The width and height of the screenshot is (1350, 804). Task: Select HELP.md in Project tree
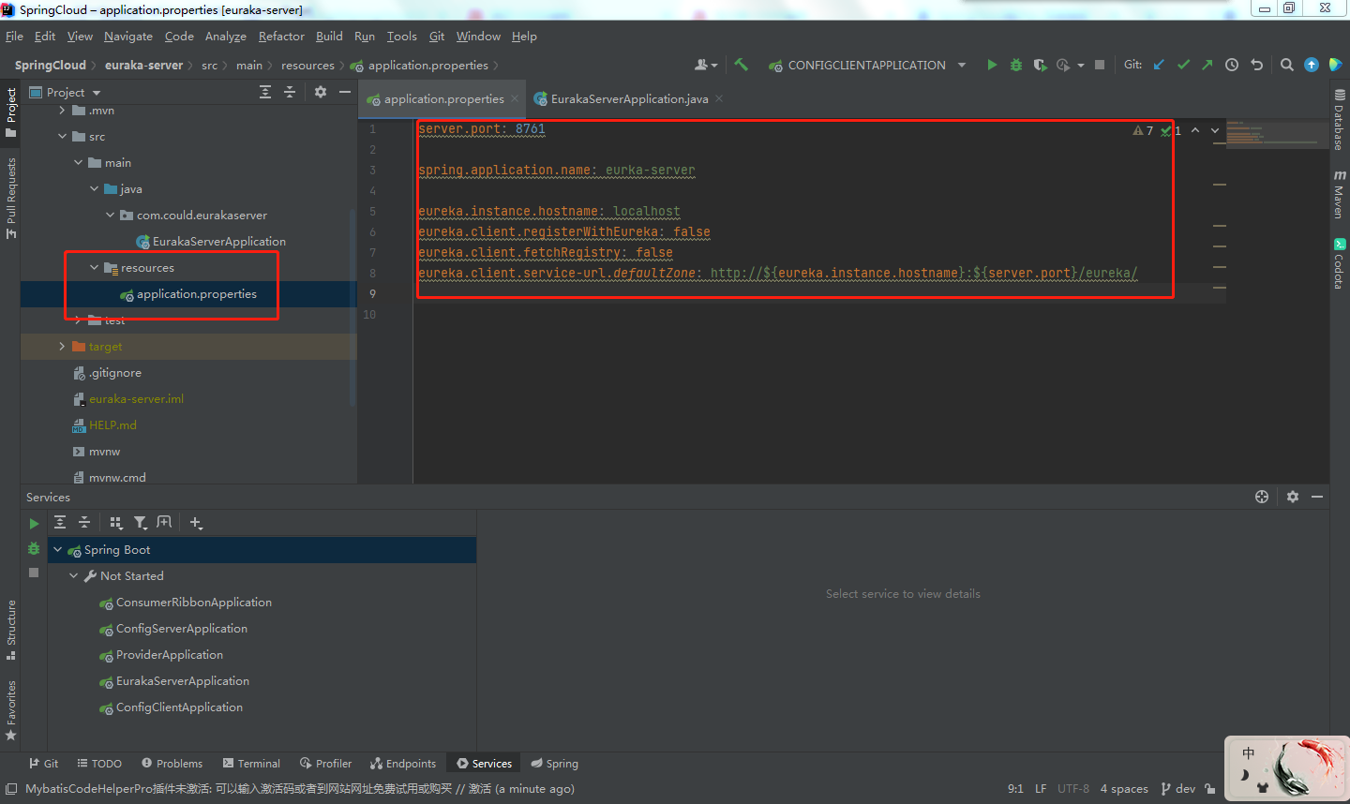pos(112,425)
